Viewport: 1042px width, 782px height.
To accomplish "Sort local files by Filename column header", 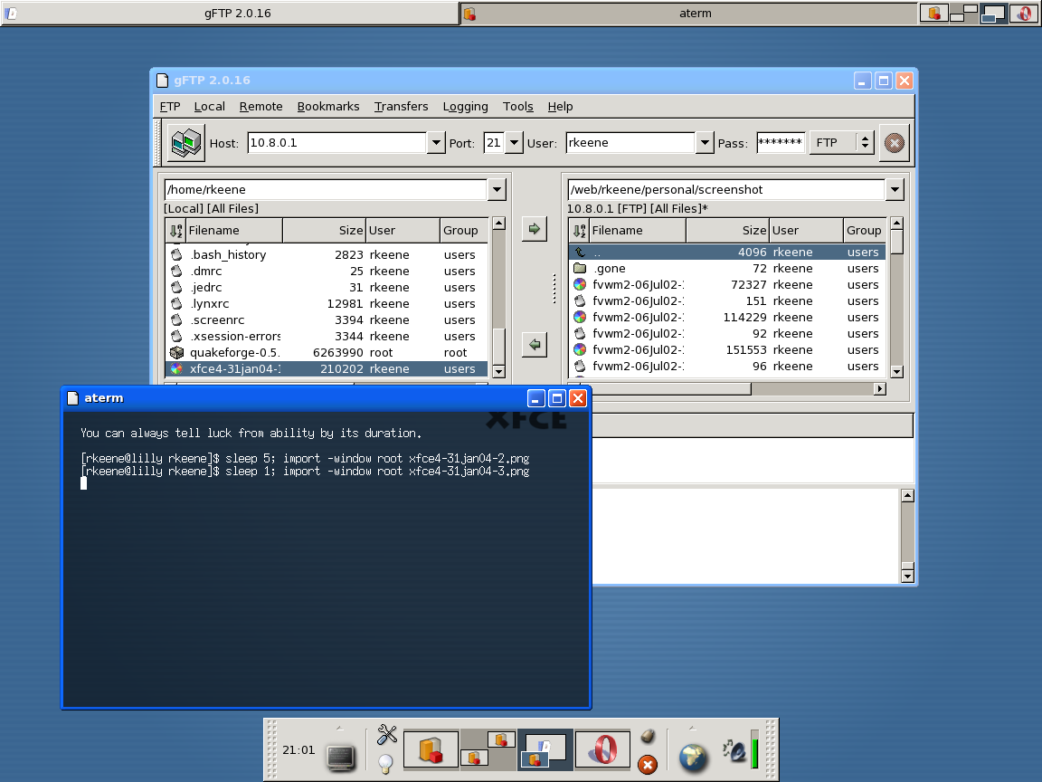I will pos(234,231).
